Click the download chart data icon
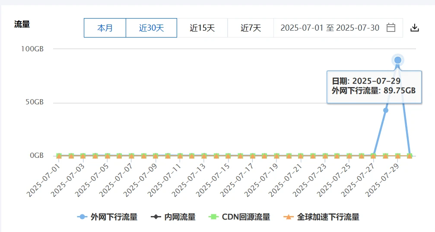The image size is (435, 232). 414,28
